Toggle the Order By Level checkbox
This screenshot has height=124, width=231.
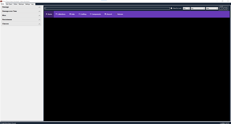[171, 8]
